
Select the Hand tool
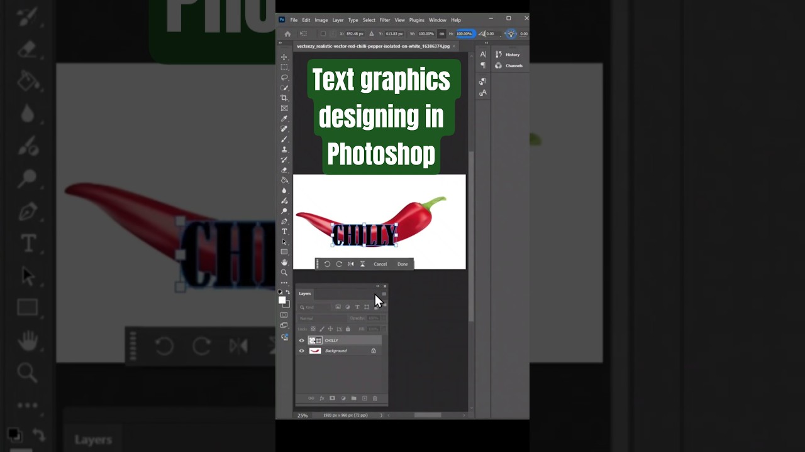click(x=284, y=262)
